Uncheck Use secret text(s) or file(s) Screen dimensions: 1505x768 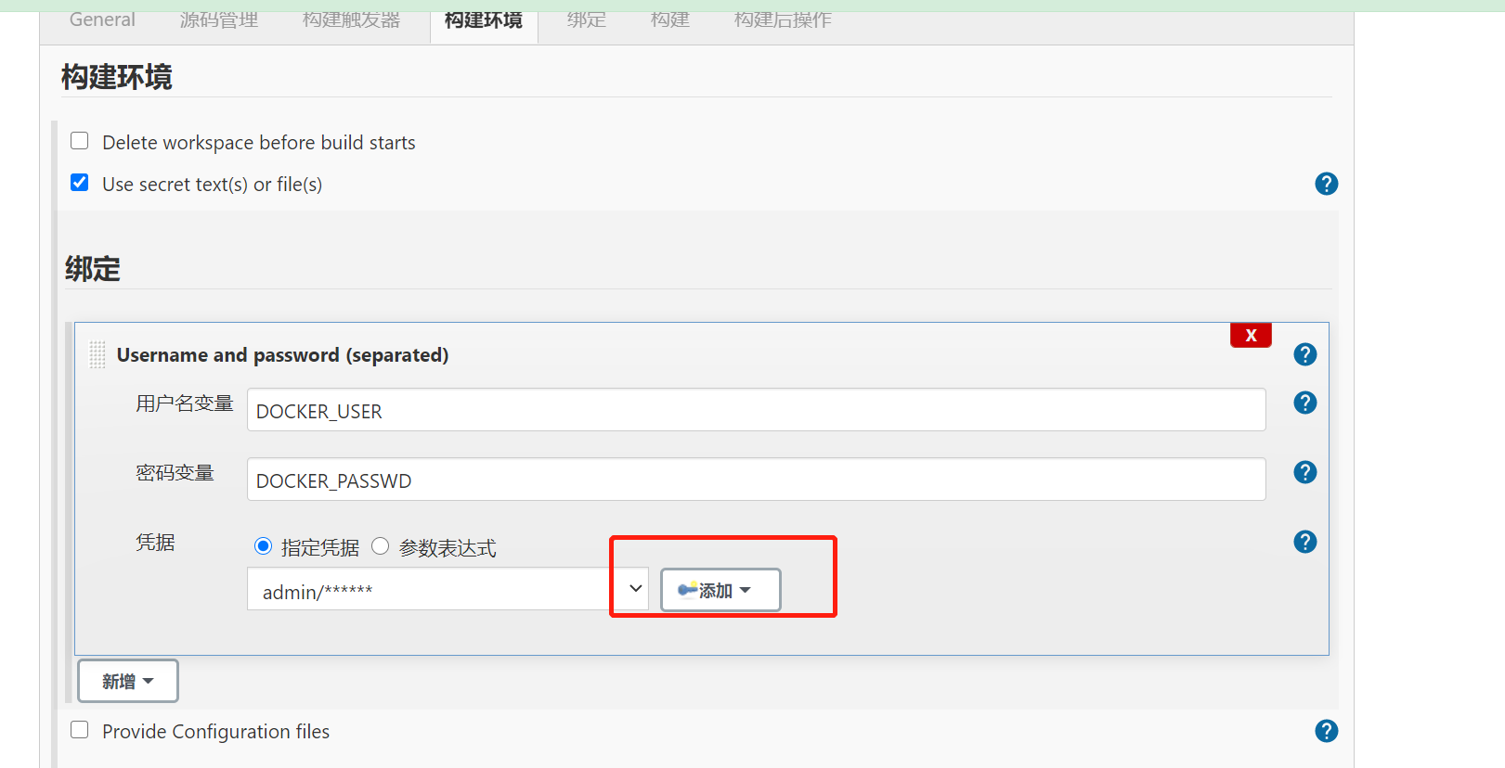click(x=80, y=183)
